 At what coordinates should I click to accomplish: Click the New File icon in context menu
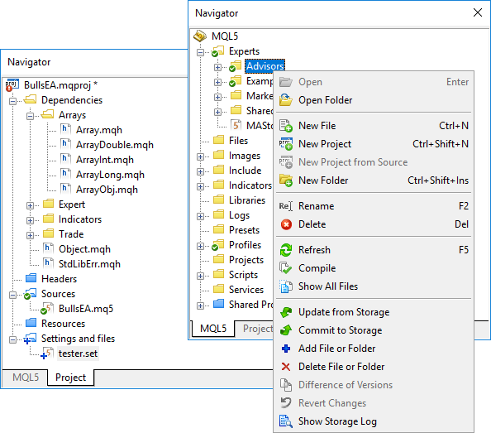[x=285, y=126]
